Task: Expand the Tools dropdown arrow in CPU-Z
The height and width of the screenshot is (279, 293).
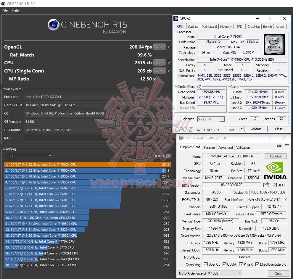Action: (x=242, y=129)
